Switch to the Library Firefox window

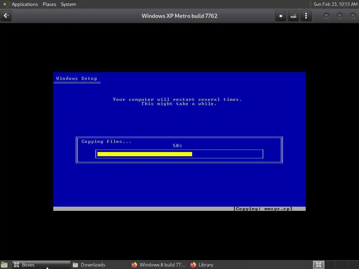[x=217, y=265]
